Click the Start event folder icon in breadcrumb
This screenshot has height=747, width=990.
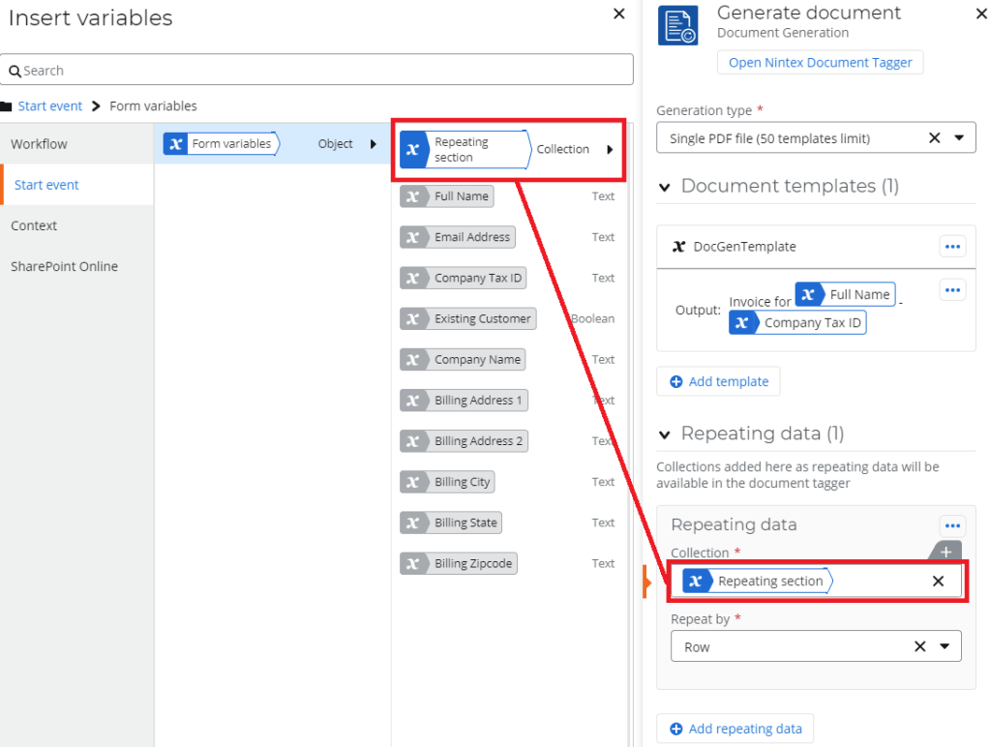(x=7, y=106)
